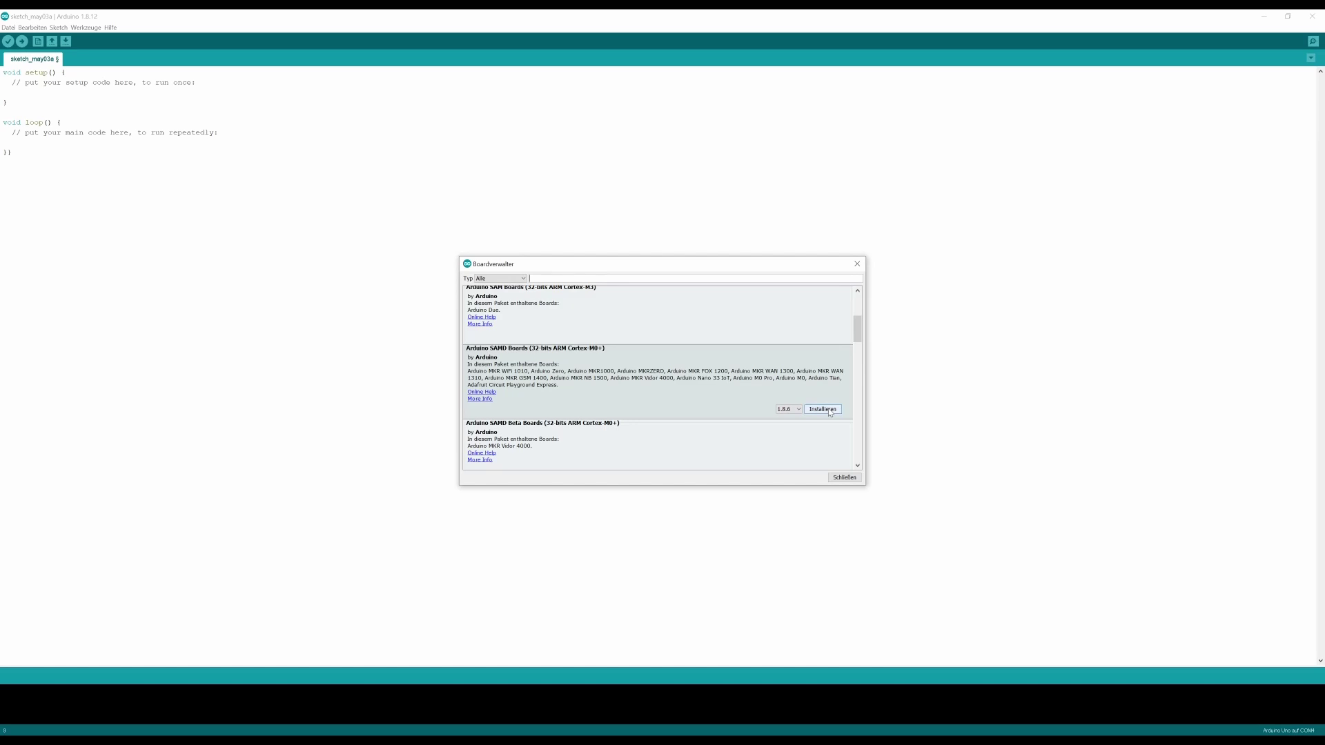
Task: Restore the Arduino main window
Action: pos(1288,16)
